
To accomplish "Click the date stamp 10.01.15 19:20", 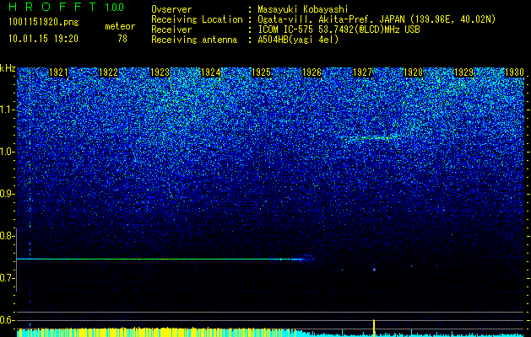I will tap(43, 39).
